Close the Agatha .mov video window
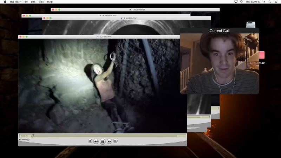 tap(53, 10)
